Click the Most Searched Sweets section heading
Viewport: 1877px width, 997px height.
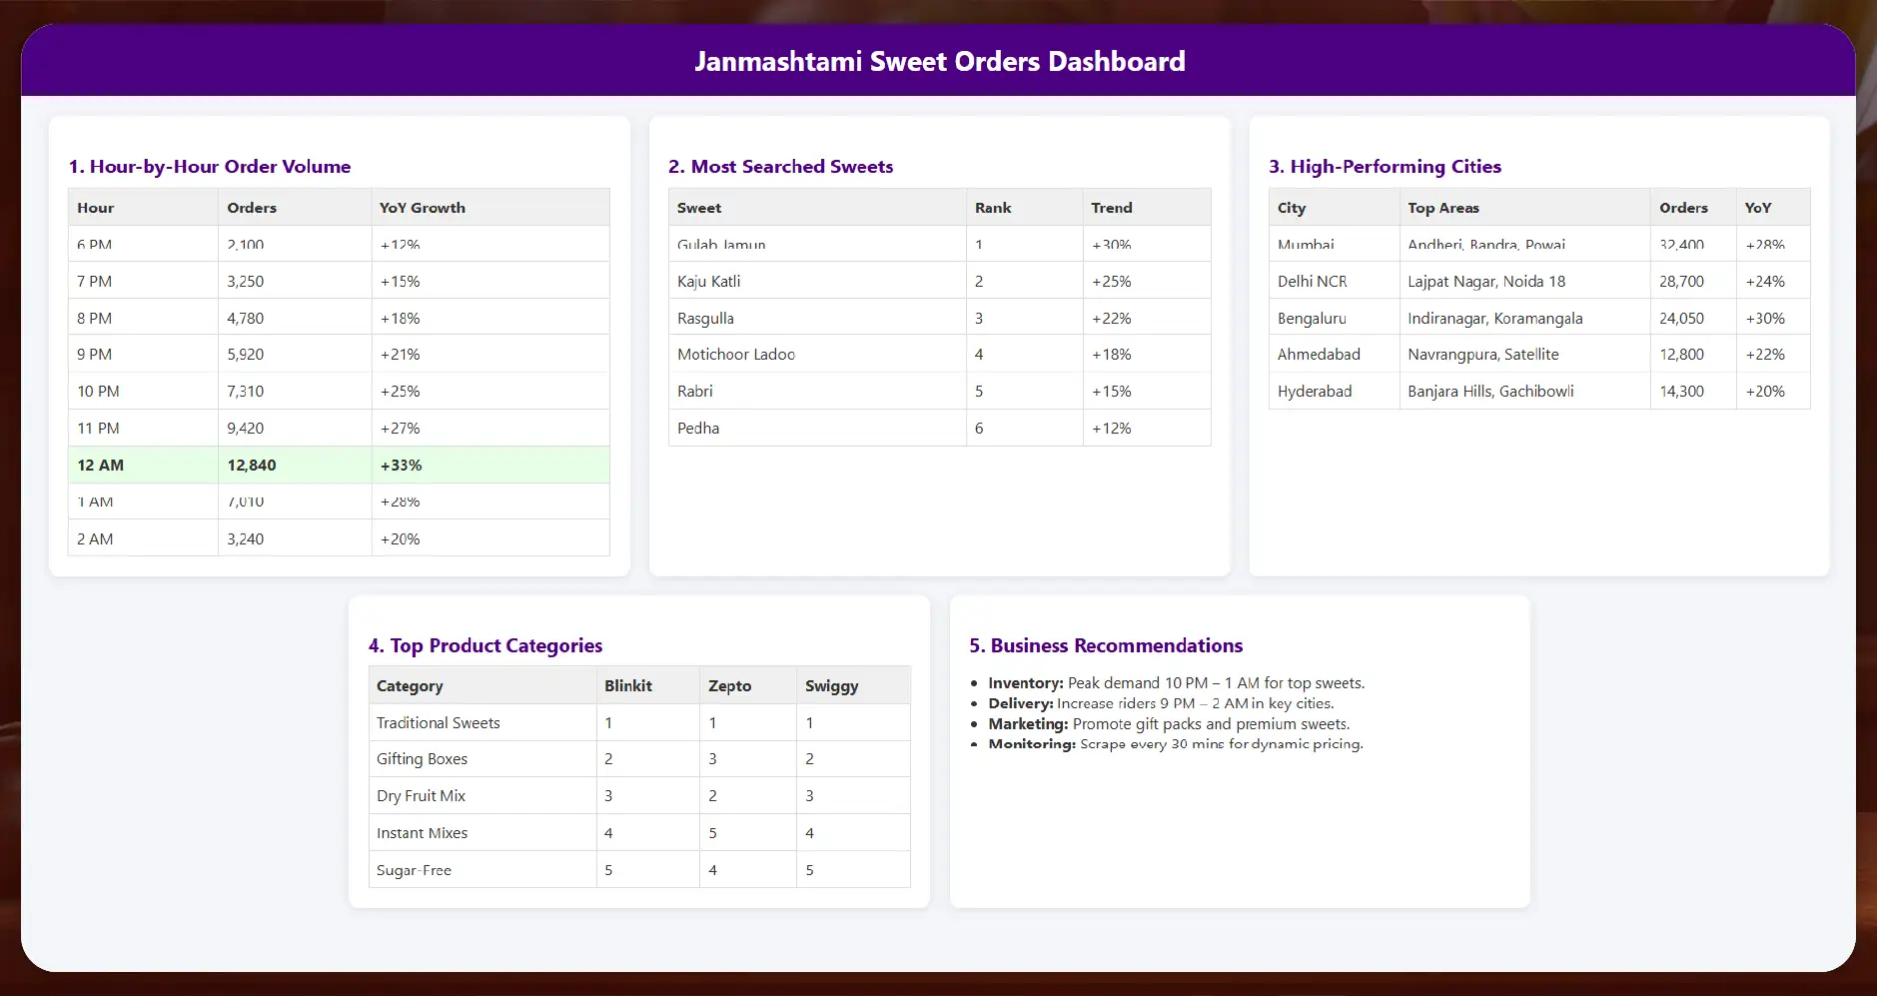pos(779,166)
